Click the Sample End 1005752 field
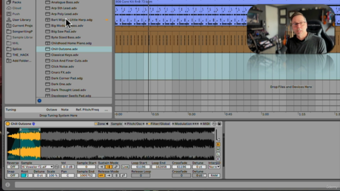 pyautogui.click(x=86, y=176)
